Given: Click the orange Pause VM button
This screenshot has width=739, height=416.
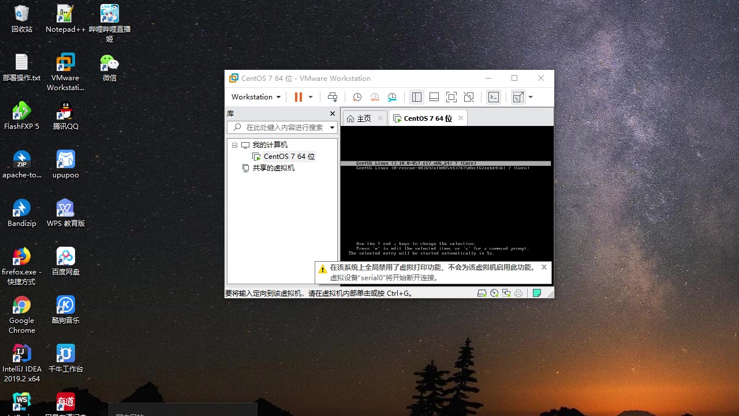Looking at the screenshot, I should pyautogui.click(x=298, y=97).
